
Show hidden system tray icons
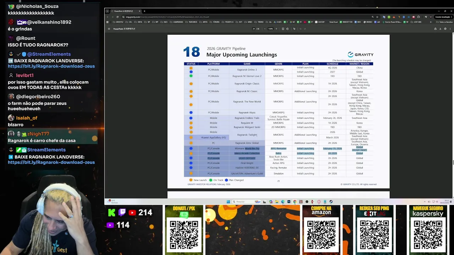pyautogui.click(x=425, y=202)
